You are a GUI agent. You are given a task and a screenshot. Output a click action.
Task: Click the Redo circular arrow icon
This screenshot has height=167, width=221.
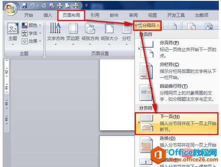point(44,5)
